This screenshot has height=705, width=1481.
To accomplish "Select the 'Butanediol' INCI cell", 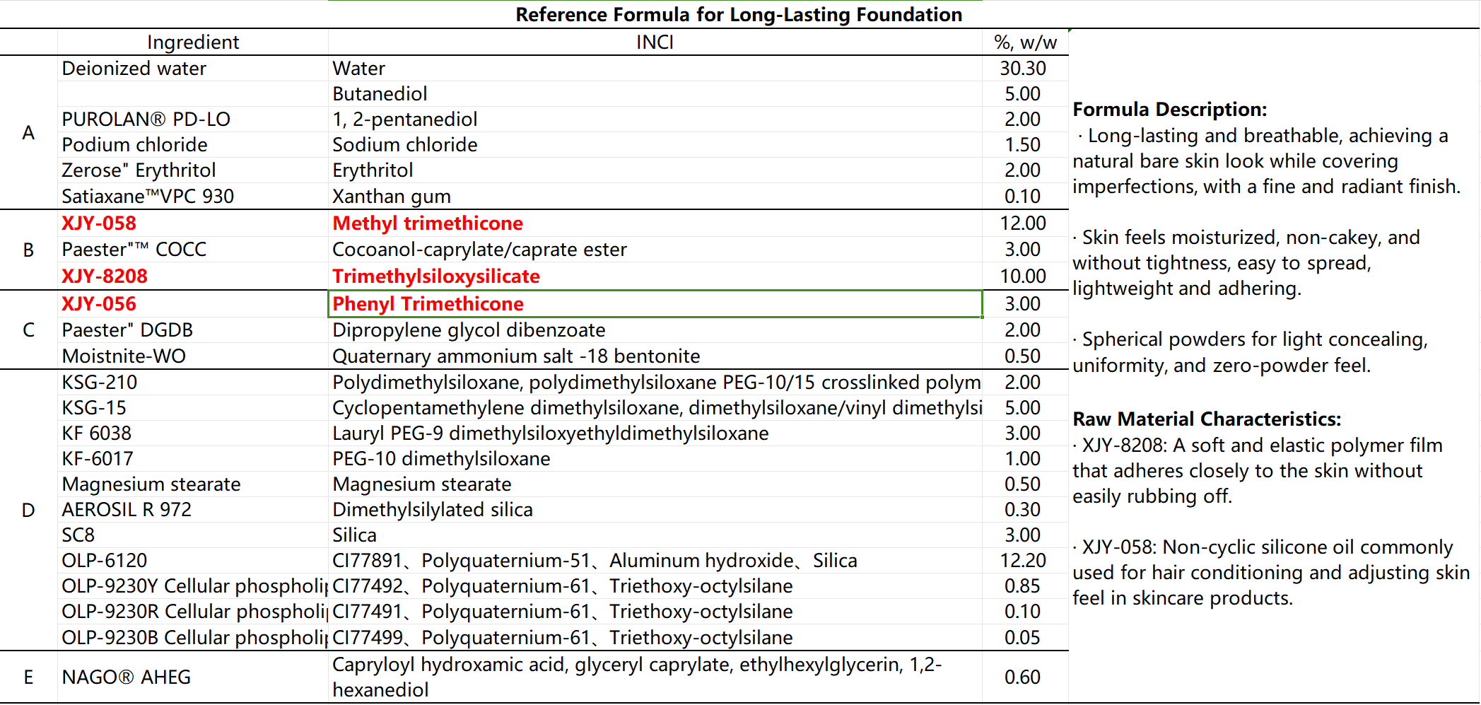I will [x=655, y=94].
